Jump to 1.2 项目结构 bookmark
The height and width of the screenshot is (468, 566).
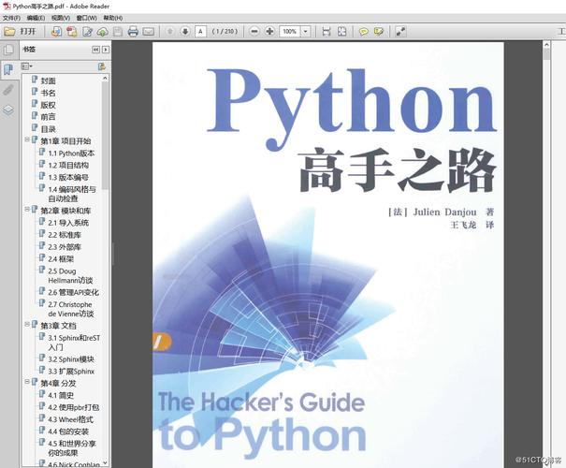point(68,166)
